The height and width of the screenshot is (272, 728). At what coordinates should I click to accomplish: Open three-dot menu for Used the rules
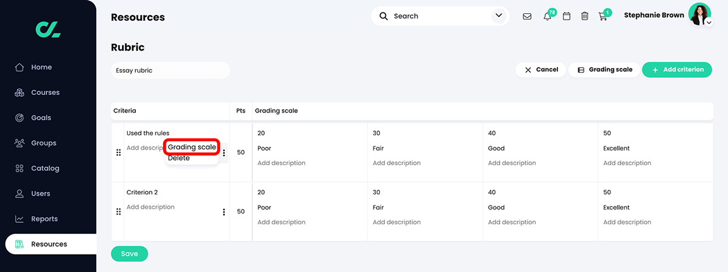[x=224, y=152]
